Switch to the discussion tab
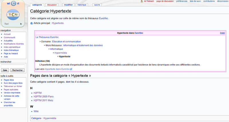 point(52,5)
